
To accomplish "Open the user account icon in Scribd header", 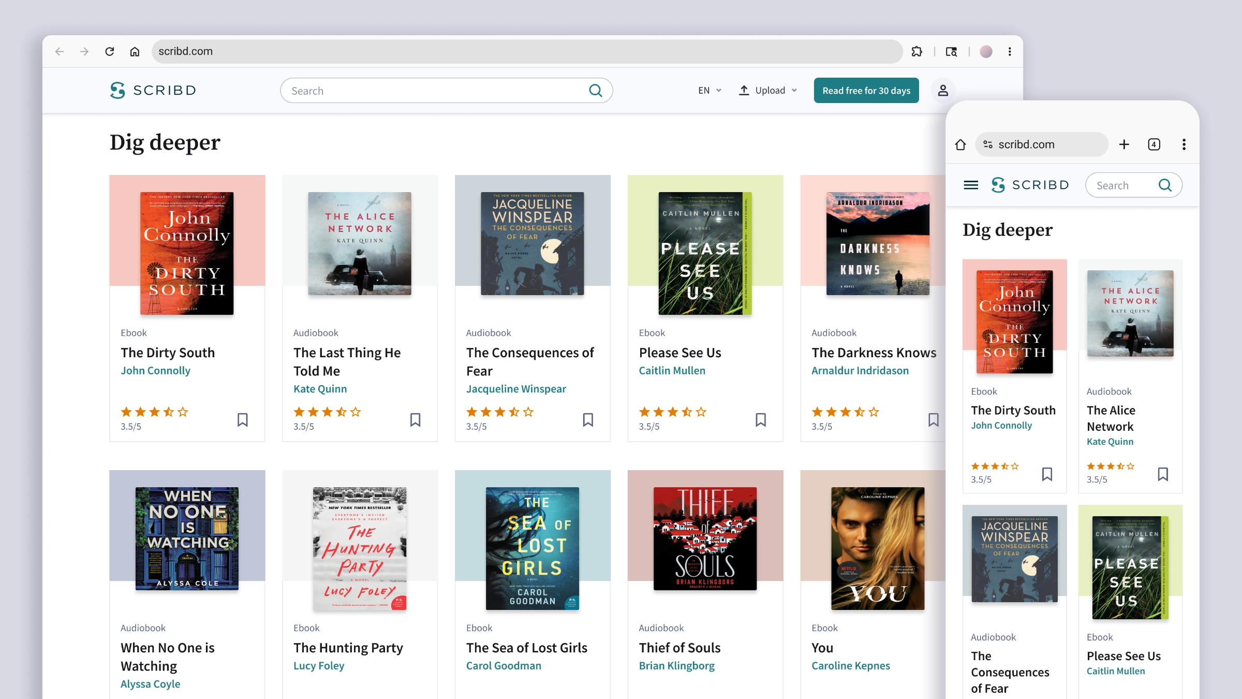I will click(943, 91).
